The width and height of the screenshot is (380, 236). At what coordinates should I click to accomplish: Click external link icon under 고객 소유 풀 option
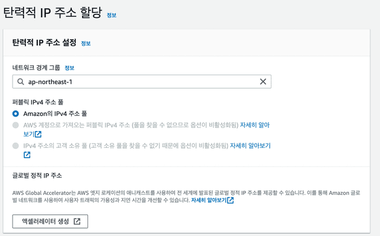coord(27,155)
